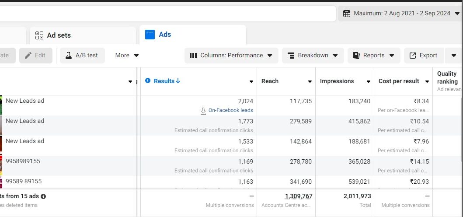Open the On-Facebook leads link
The image size is (463, 217).
[230, 110]
